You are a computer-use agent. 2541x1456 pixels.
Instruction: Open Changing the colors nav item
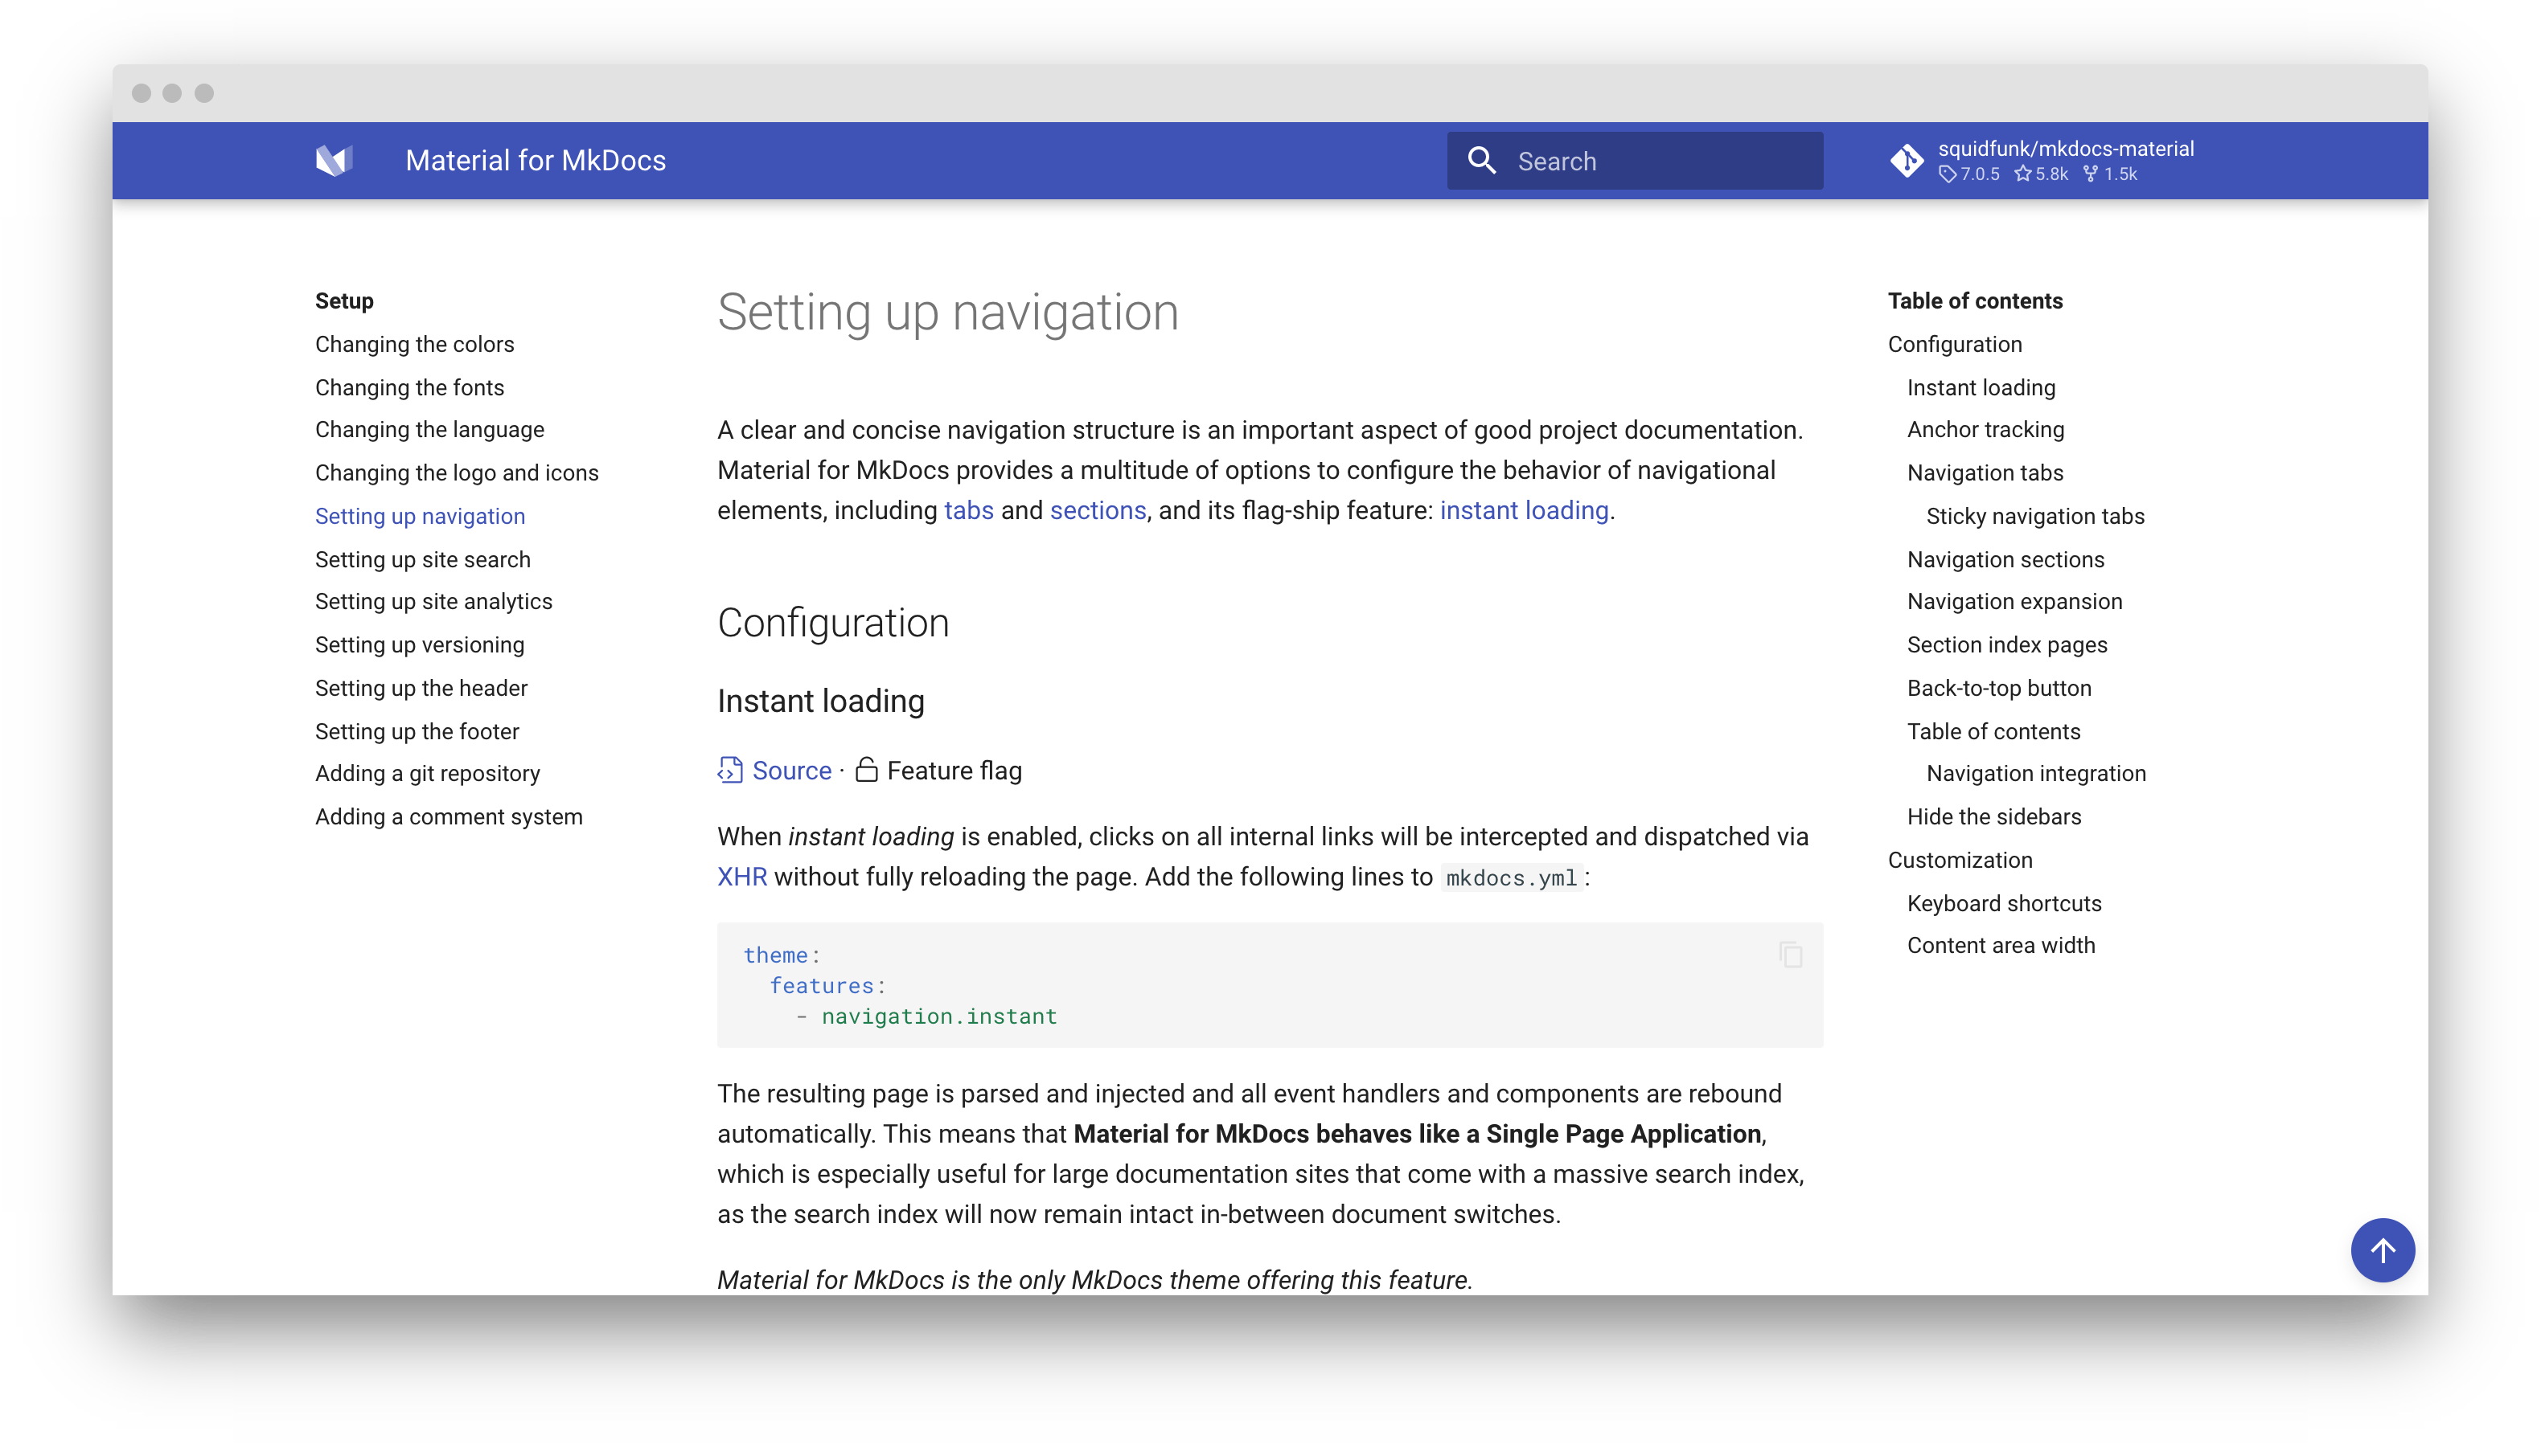[x=414, y=344]
